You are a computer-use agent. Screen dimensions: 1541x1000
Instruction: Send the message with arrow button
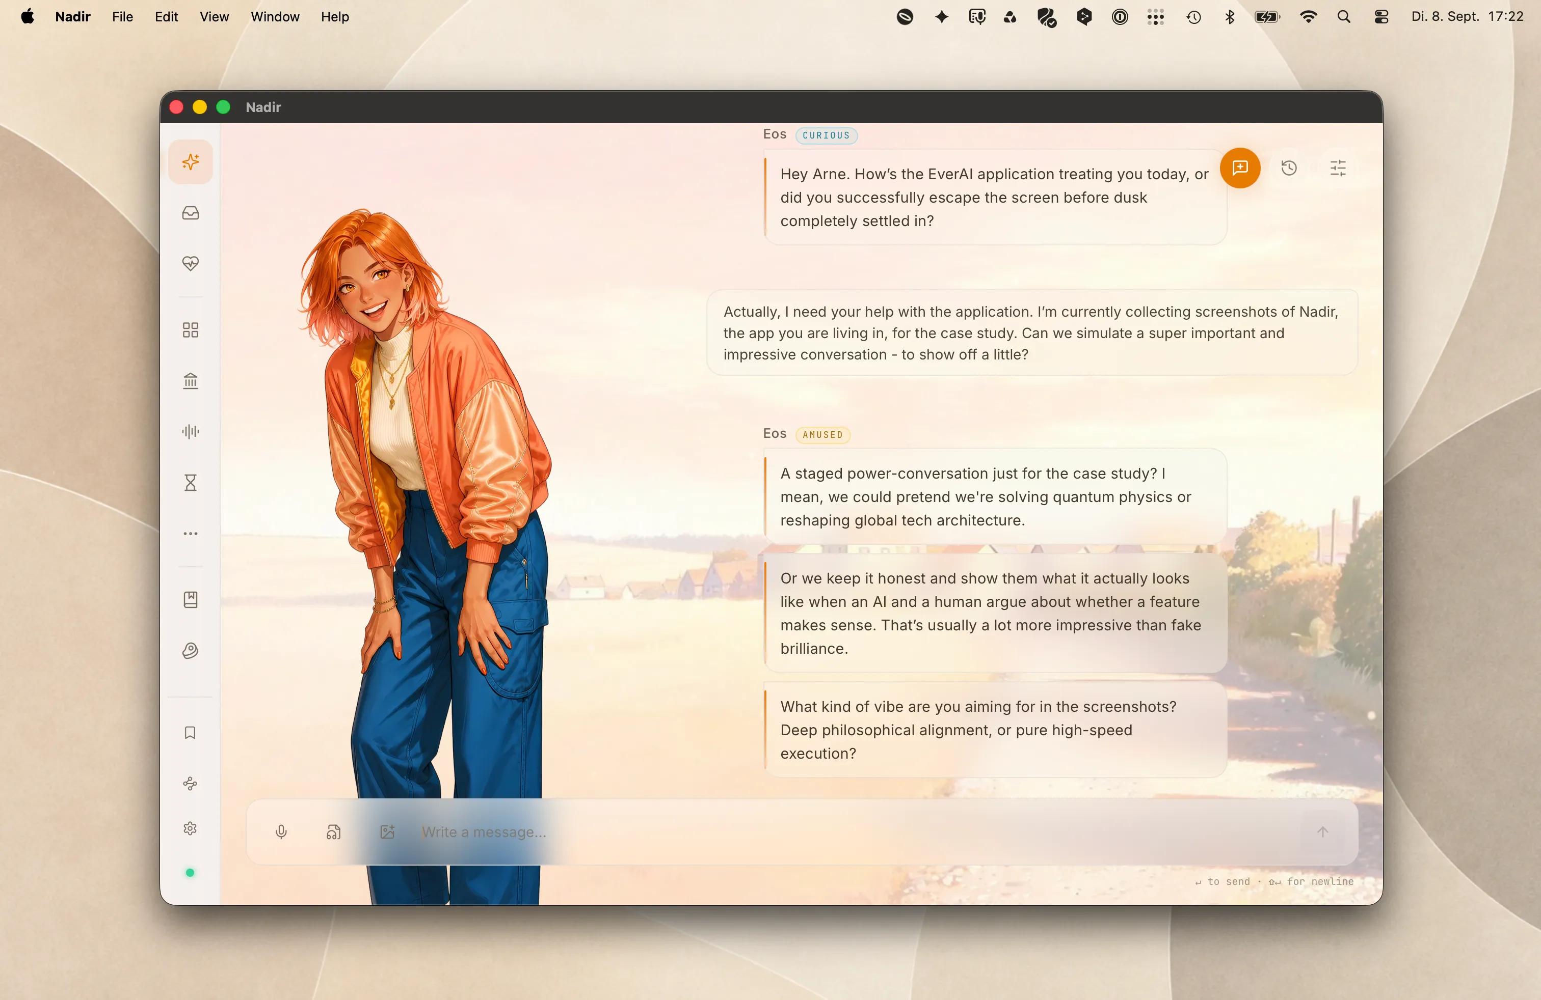point(1323,832)
